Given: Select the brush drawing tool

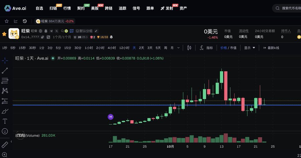Looking at the screenshot, I should (x=5, y=111).
